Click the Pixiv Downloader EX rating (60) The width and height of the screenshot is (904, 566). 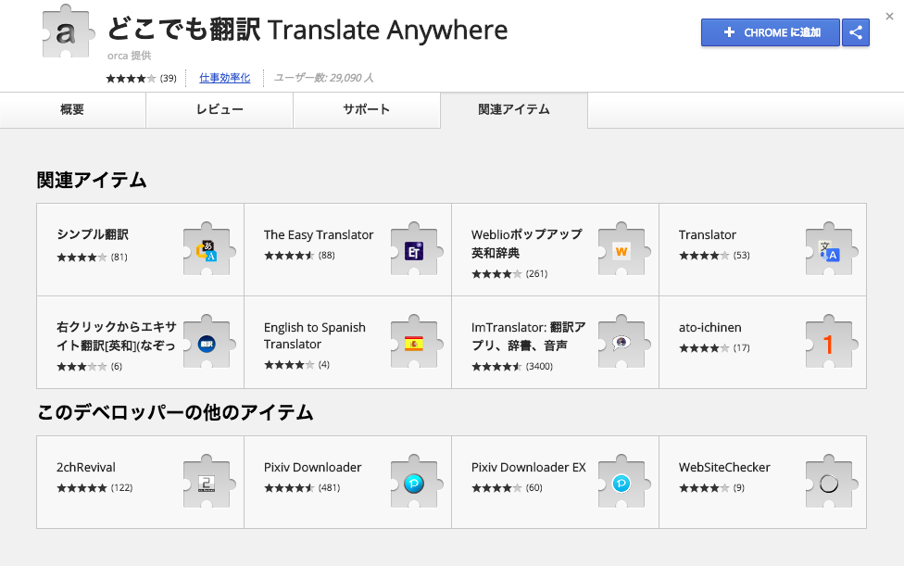tap(507, 488)
